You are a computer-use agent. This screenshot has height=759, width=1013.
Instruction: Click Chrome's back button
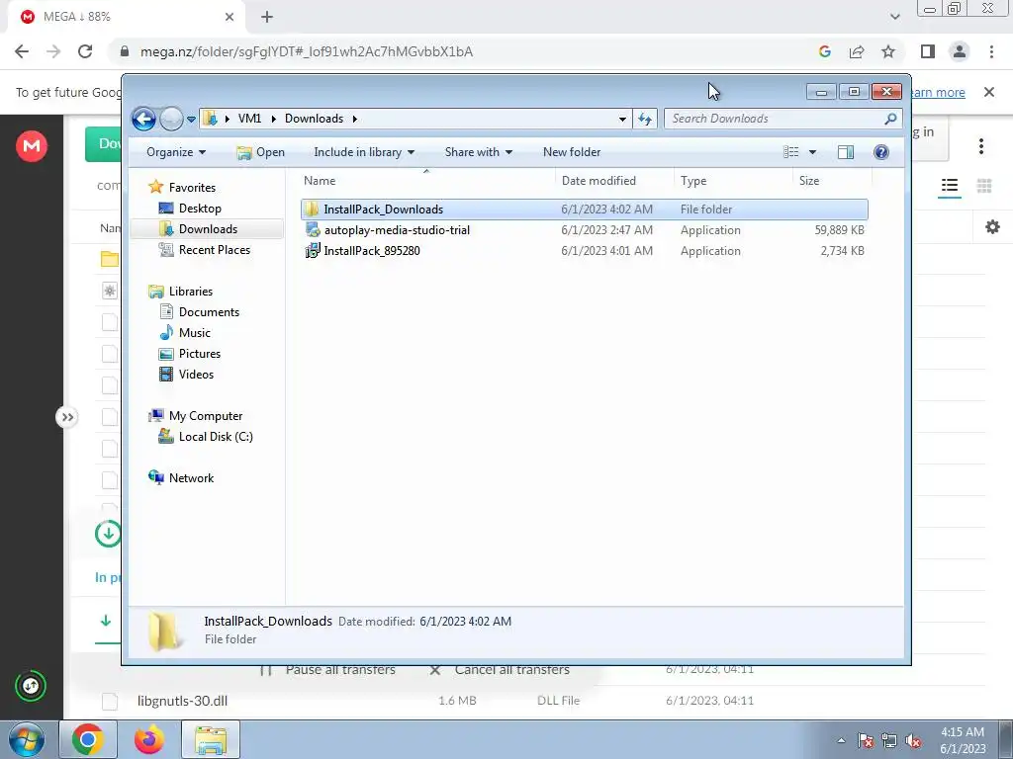point(22,51)
